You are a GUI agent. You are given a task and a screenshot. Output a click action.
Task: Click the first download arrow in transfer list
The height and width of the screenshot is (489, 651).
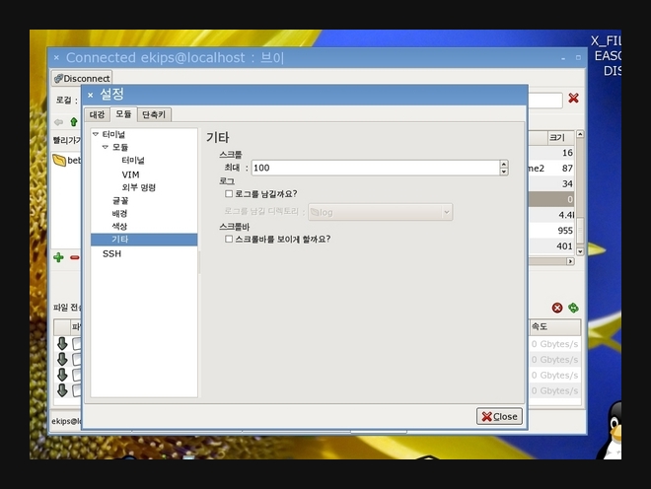pos(61,343)
